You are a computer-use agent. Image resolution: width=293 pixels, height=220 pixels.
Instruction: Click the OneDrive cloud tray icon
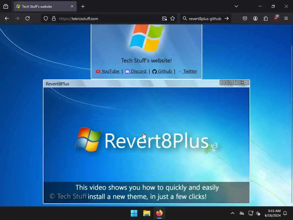pos(242,213)
